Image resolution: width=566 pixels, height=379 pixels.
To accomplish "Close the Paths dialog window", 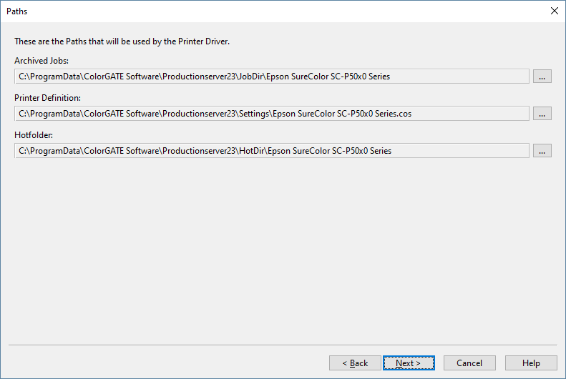I will pos(554,11).
